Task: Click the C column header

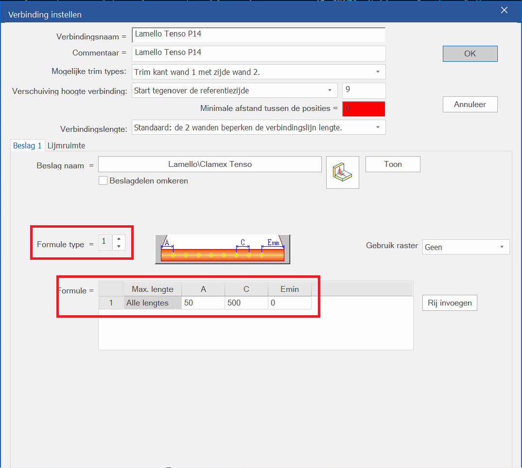Action: click(246, 289)
